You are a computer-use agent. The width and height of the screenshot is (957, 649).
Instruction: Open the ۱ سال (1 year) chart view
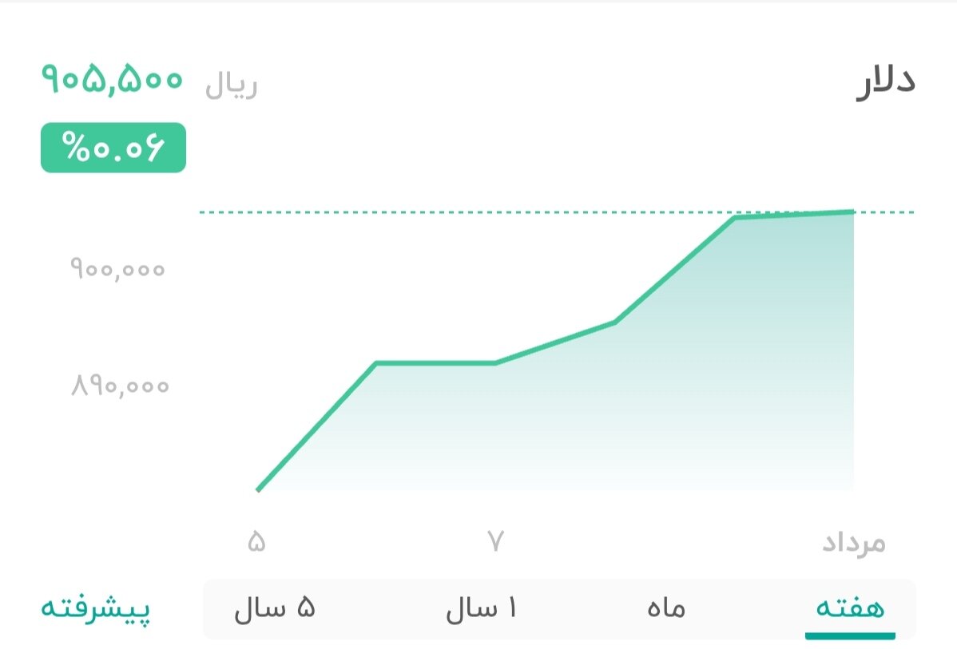pyautogui.click(x=482, y=607)
